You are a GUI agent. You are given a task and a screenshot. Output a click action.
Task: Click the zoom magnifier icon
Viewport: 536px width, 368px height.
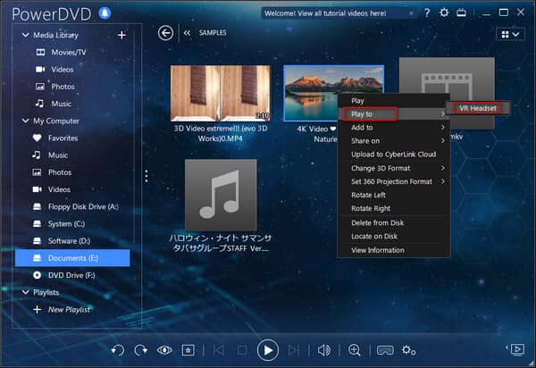point(355,350)
